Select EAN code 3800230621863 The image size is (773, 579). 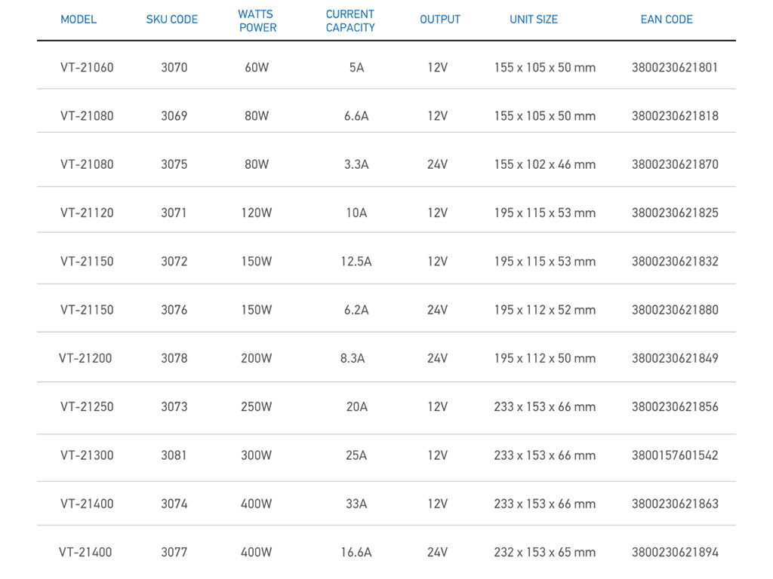point(675,504)
